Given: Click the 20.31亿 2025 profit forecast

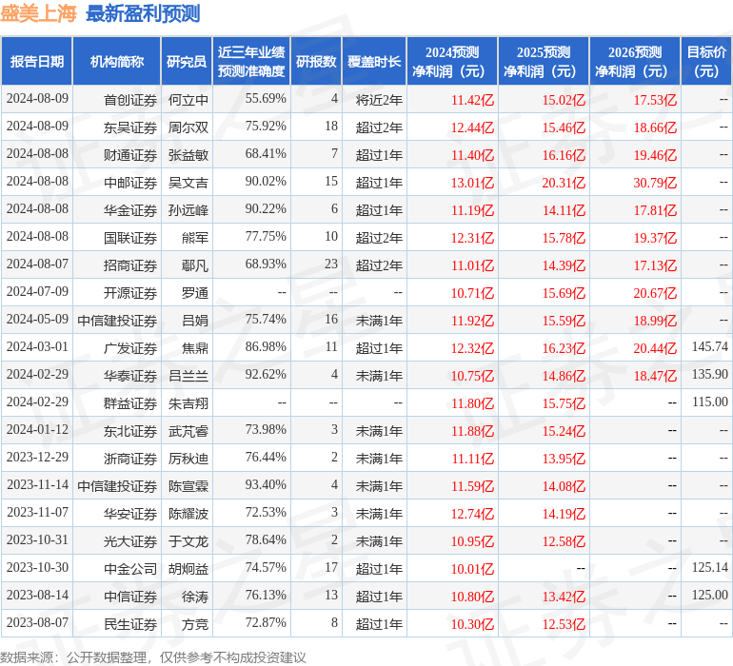Looking at the screenshot, I should pos(564,183).
